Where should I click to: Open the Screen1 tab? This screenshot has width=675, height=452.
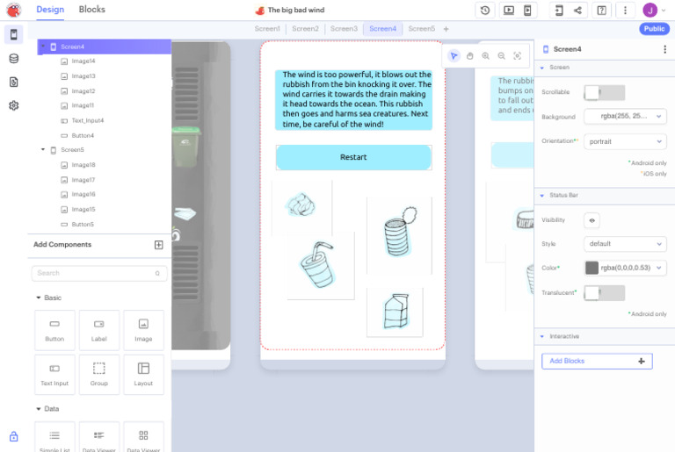point(267,29)
